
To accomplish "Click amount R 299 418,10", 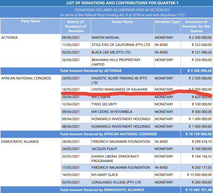I will tap(202, 141).
